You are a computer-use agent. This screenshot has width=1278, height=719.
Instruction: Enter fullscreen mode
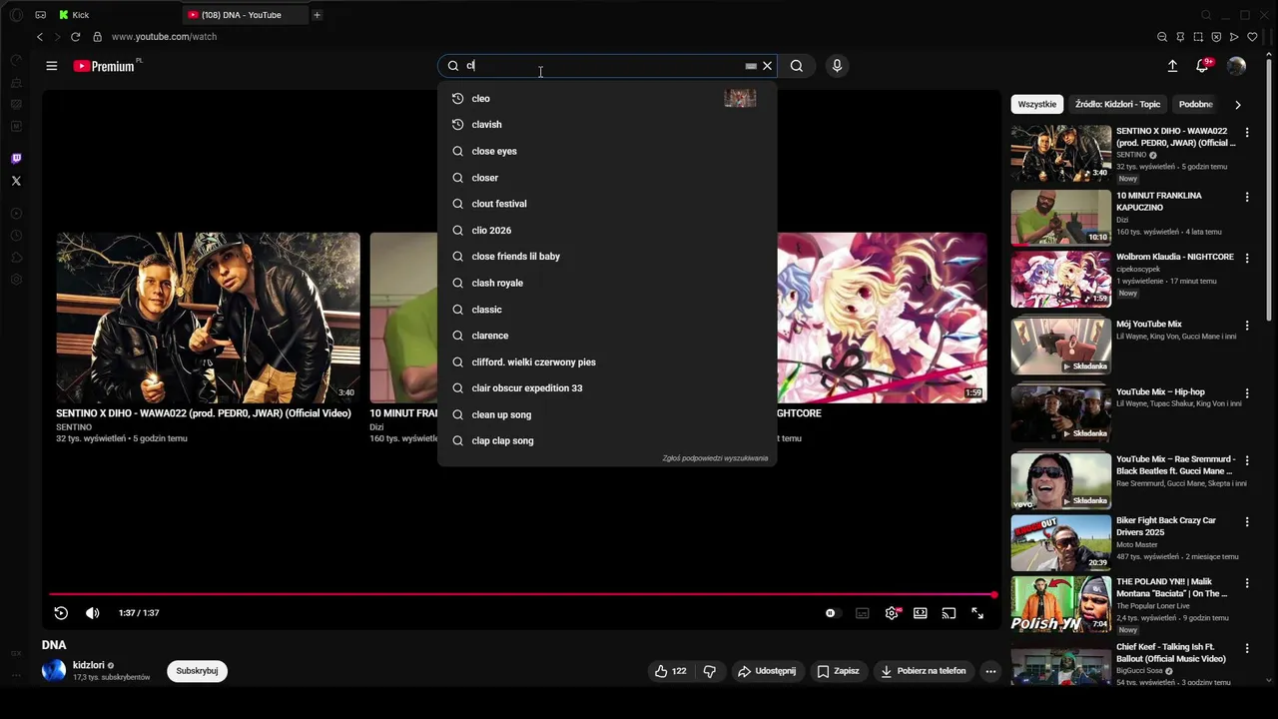tap(977, 613)
